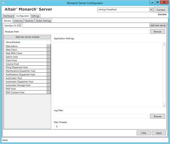Select Web Client in module list

(x=26, y=50)
